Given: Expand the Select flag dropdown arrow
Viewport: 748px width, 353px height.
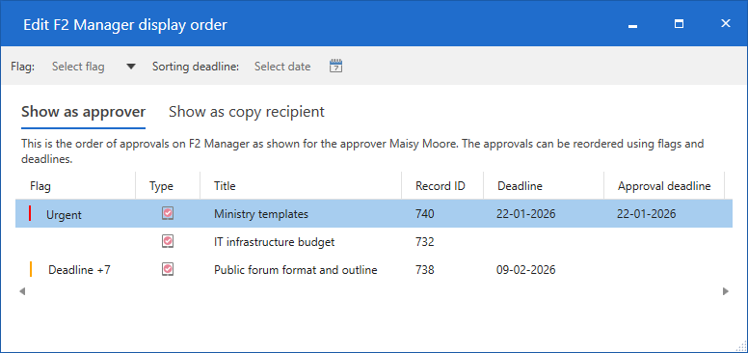Looking at the screenshot, I should tap(131, 67).
